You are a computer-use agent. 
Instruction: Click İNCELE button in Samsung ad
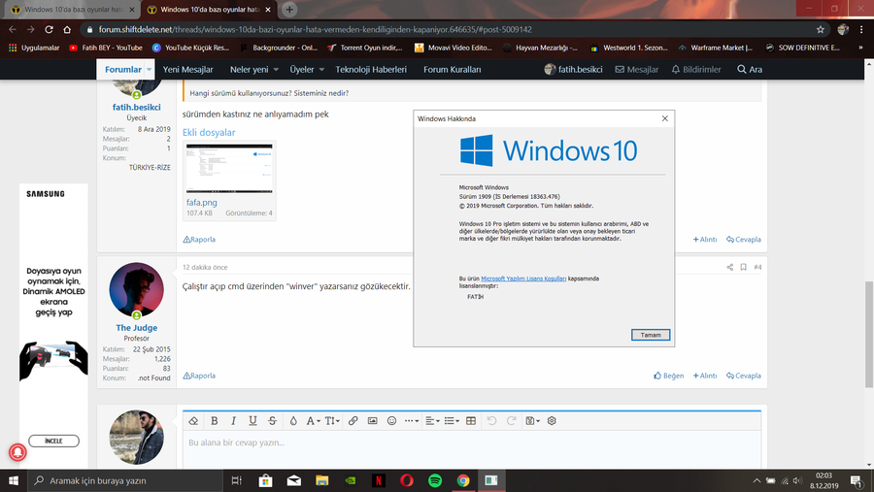[x=53, y=441]
